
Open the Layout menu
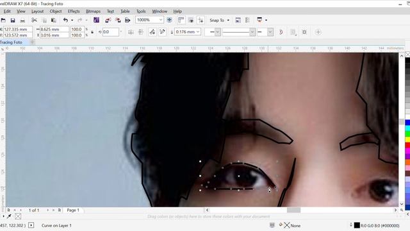(37, 12)
